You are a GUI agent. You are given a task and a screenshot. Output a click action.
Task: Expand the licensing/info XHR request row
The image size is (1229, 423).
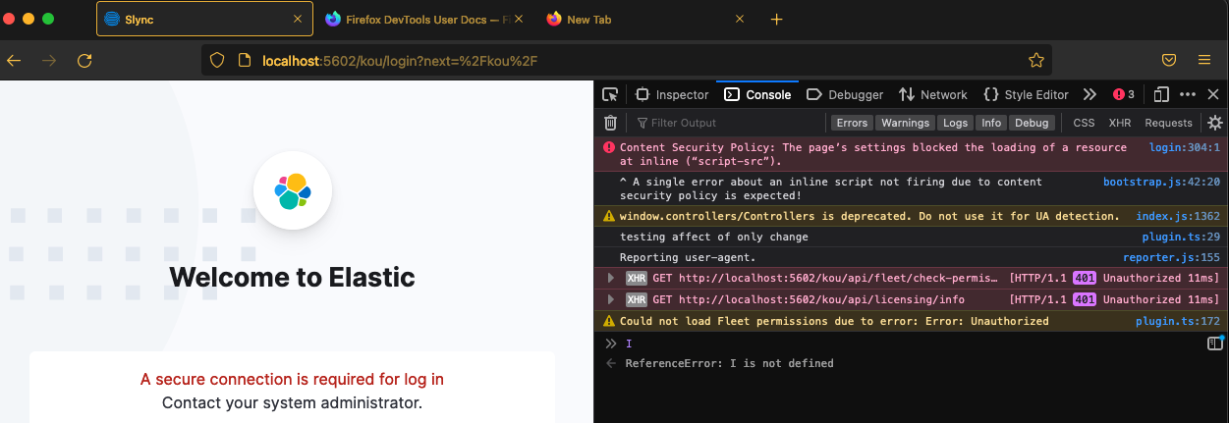click(x=612, y=299)
